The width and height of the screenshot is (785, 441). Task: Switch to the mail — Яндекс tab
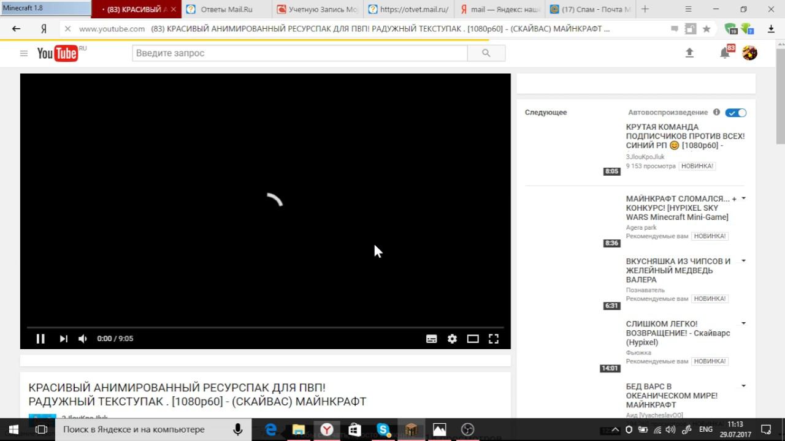click(499, 9)
